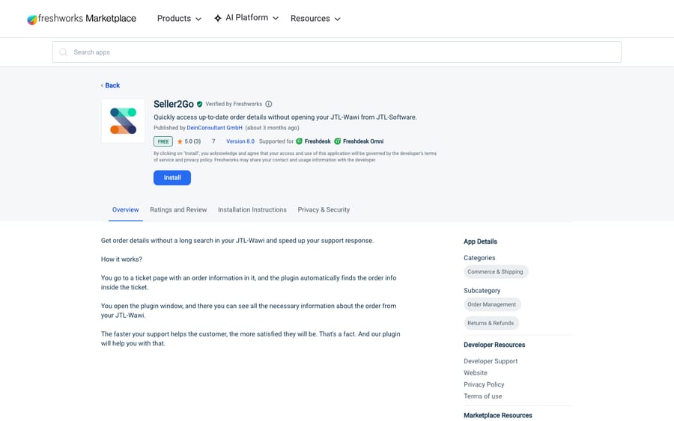The width and height of the screenshot is (674, 421).
Task: Click the orange star rating icon
Action: (180, 141)
